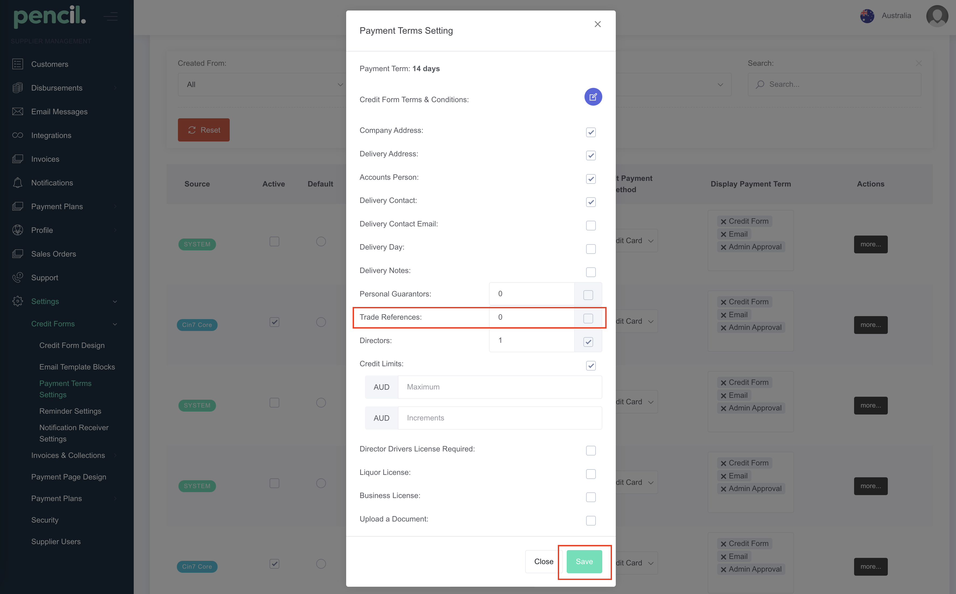Open Payment Page Design
Screen dimensions: 956x594
[x=69, y=477]
